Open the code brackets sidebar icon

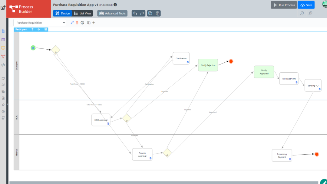(3, 65)
